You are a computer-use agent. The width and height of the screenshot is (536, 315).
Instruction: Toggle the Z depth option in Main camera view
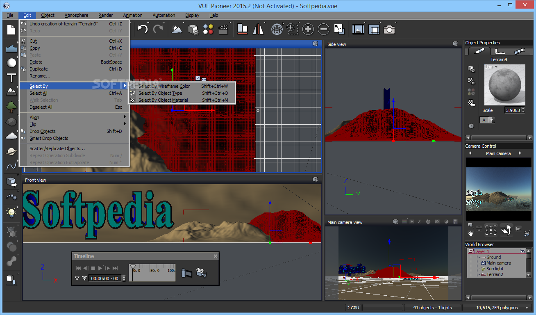pos(419,222)
